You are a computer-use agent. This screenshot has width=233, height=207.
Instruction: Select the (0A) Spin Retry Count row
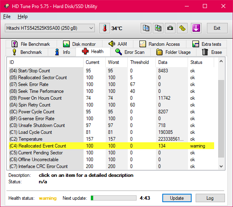coord(111,105)
